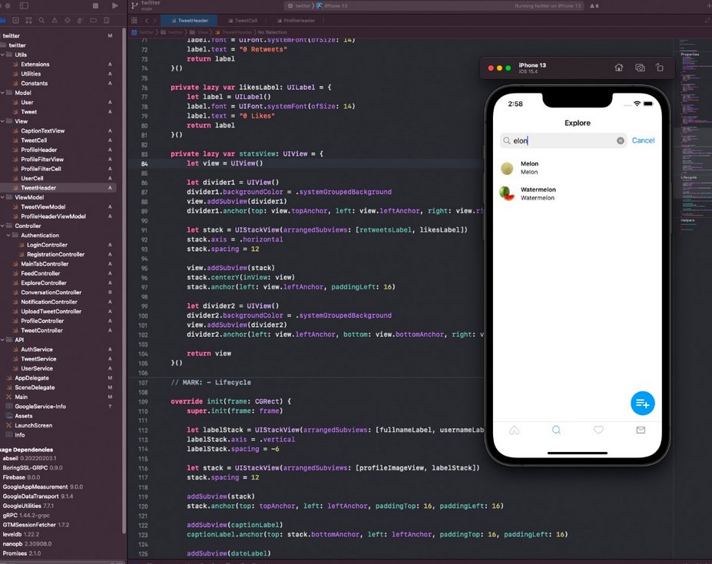Go forward in editor history

point(154,21)
